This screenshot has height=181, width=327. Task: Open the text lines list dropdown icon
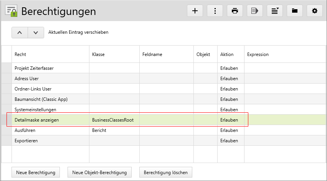275,11
